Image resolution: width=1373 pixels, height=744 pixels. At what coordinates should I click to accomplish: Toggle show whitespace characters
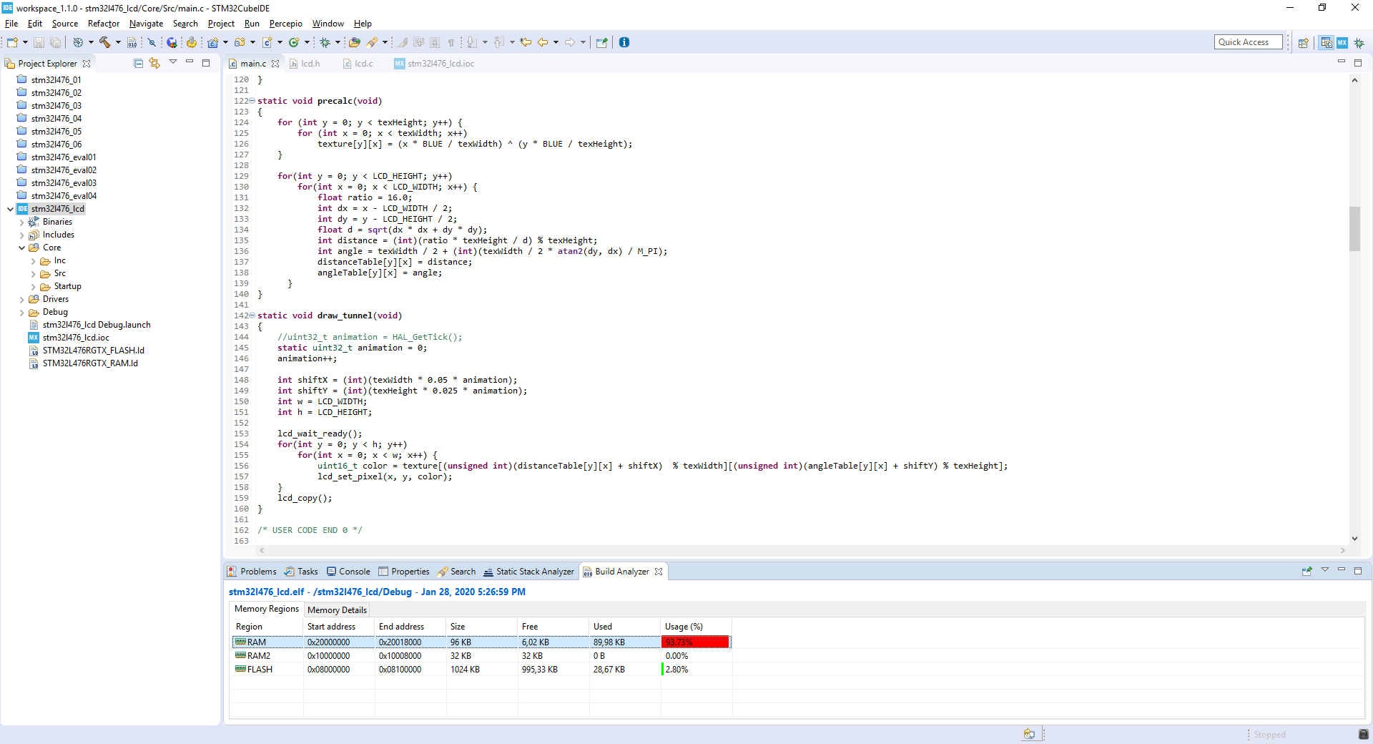click(451, 42)
